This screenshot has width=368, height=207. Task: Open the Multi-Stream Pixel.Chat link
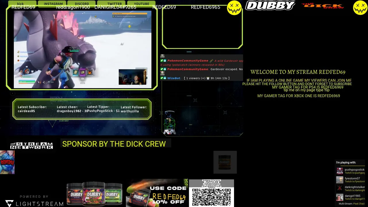pos(359,204)
